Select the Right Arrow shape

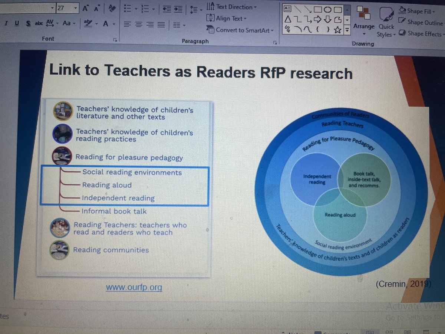point(318,20)
